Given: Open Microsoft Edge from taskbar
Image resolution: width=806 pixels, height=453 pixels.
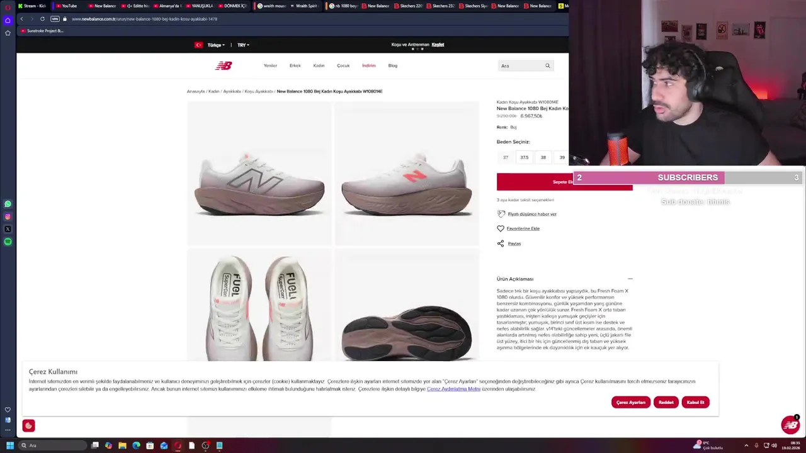Looking at the screenshot, I should click(x=136, y=445).
